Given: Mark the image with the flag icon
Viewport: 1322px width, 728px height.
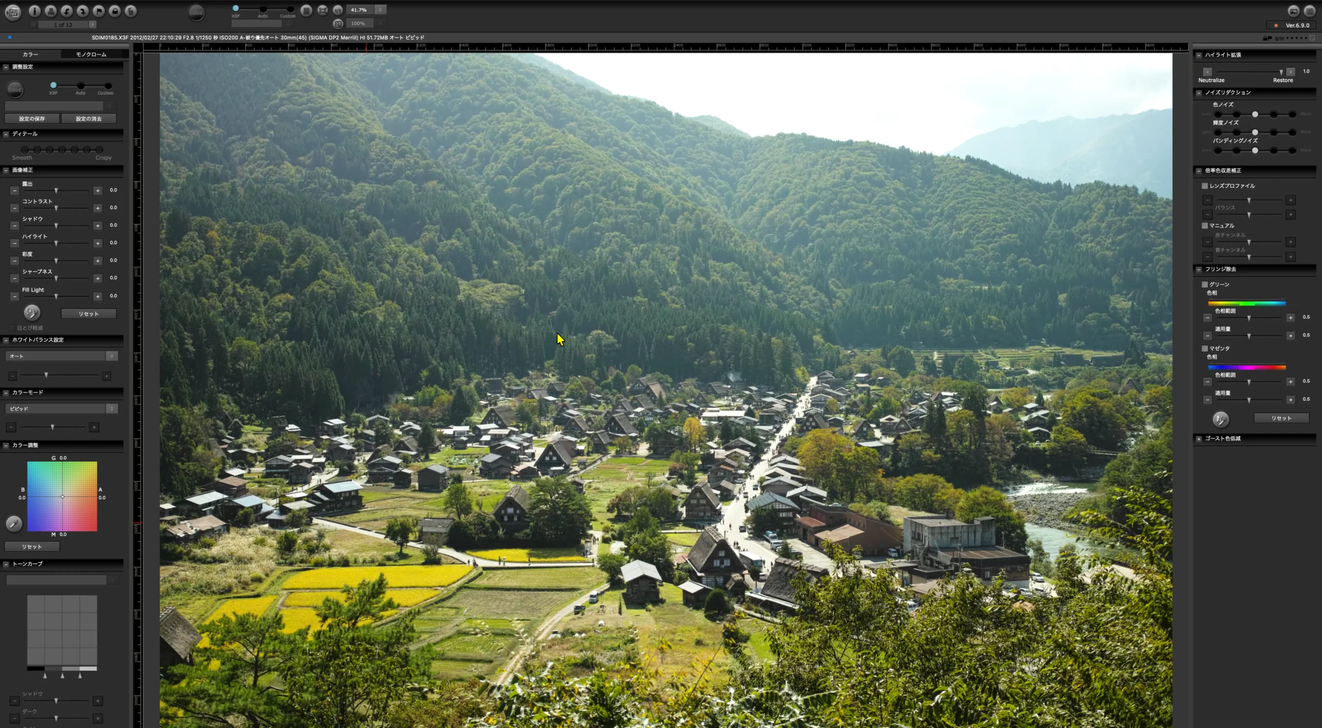Looking at the screenshot, I should pyautogui.click(x=98, y=11).
